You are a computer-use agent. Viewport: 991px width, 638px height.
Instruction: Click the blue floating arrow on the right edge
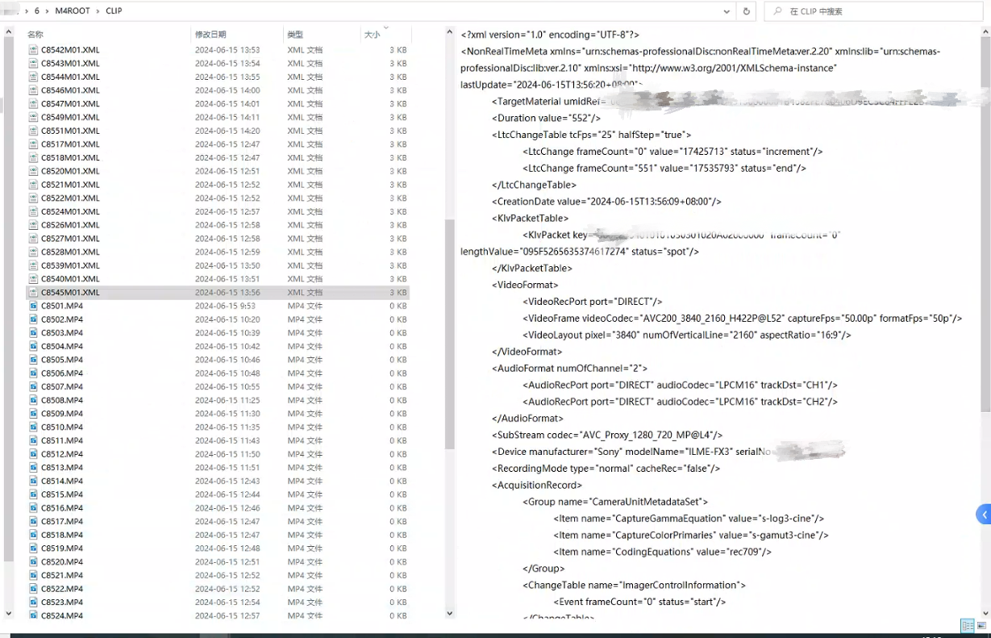coord(984,515)
